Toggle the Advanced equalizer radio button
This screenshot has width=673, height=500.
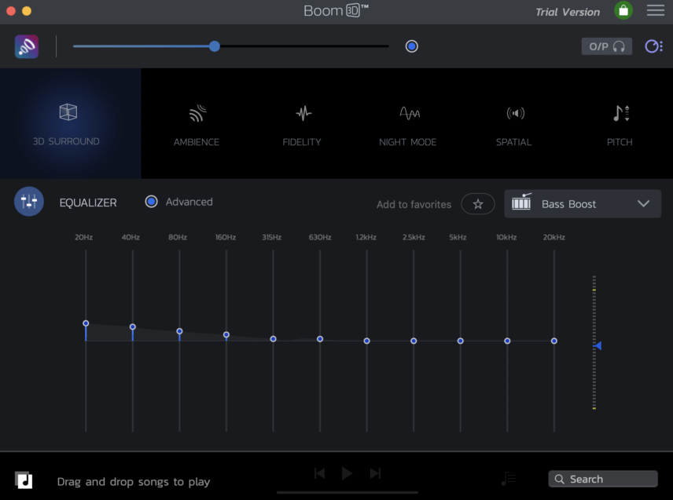[x=151, y=202]
